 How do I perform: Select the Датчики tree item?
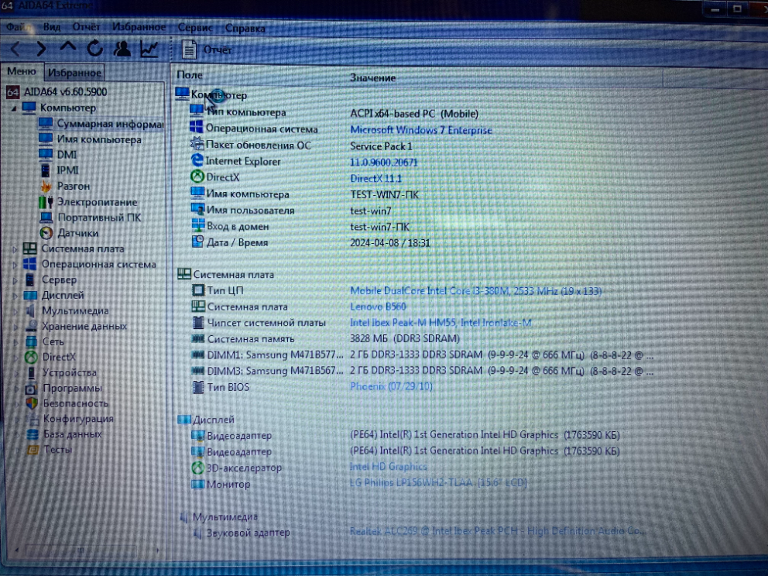[69, 233]
